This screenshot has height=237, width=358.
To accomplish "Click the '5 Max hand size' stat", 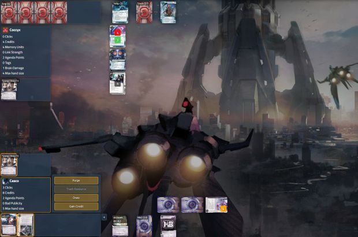I will (13, 209).
